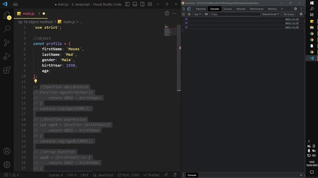Split the editor right
The width and height of the screenshot is (318, 178).
coord(167,13)
